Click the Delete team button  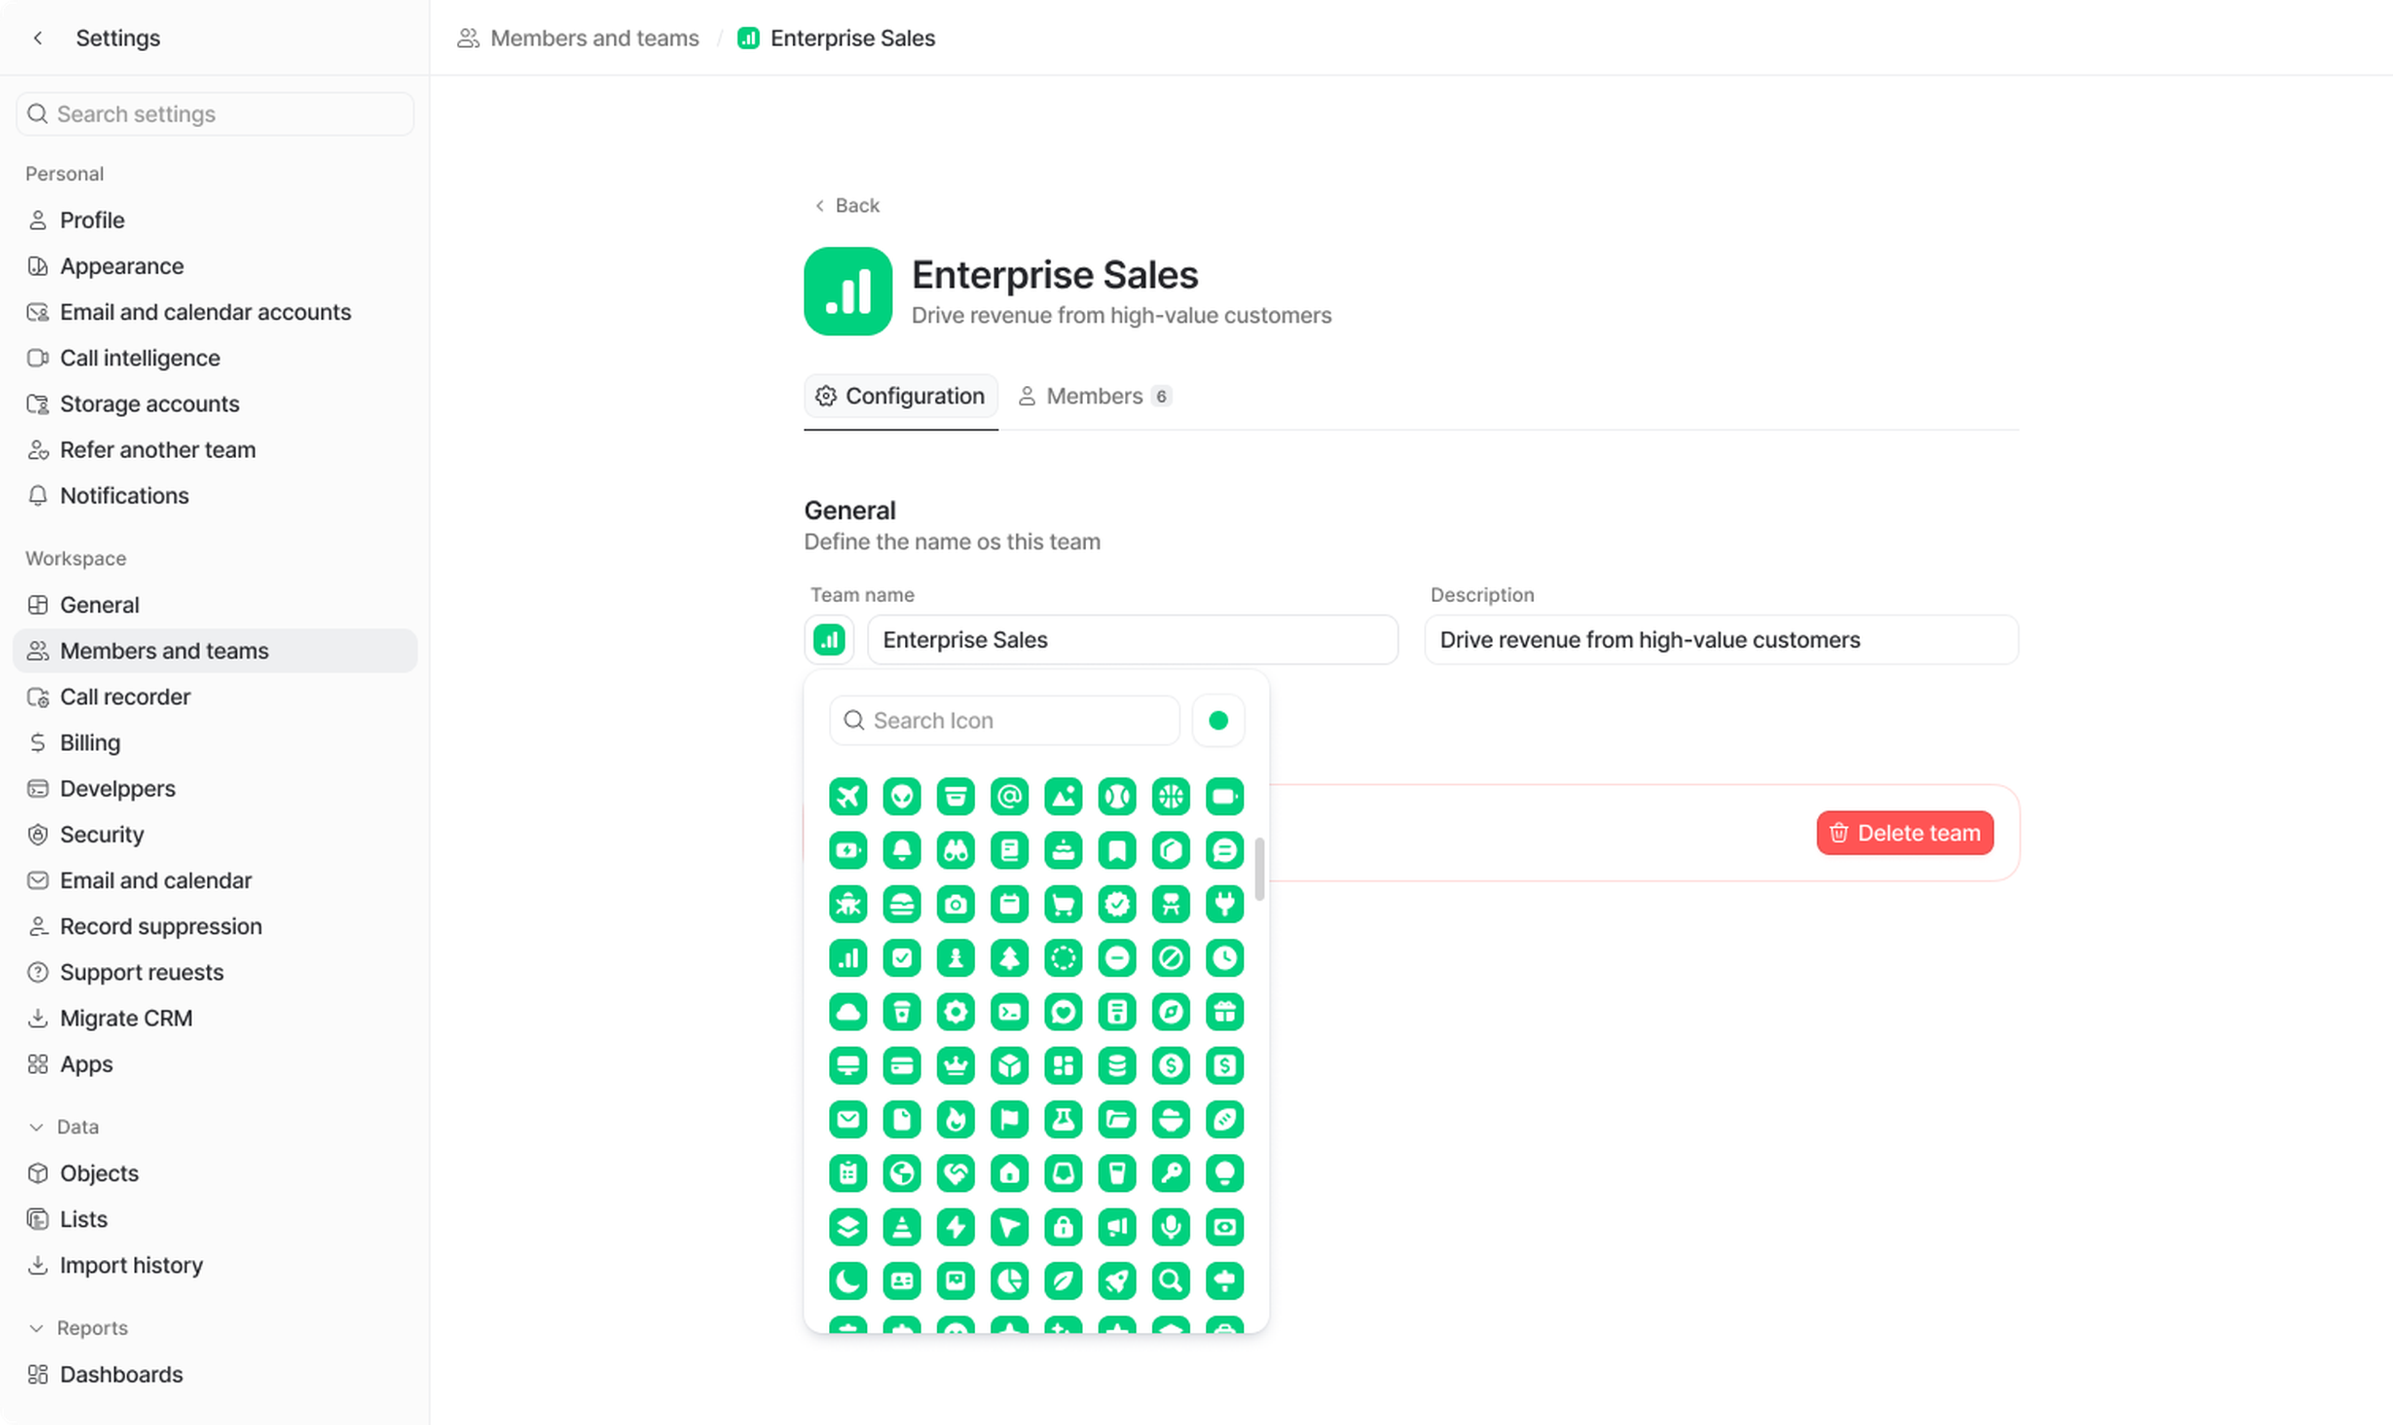(1904, 833)
